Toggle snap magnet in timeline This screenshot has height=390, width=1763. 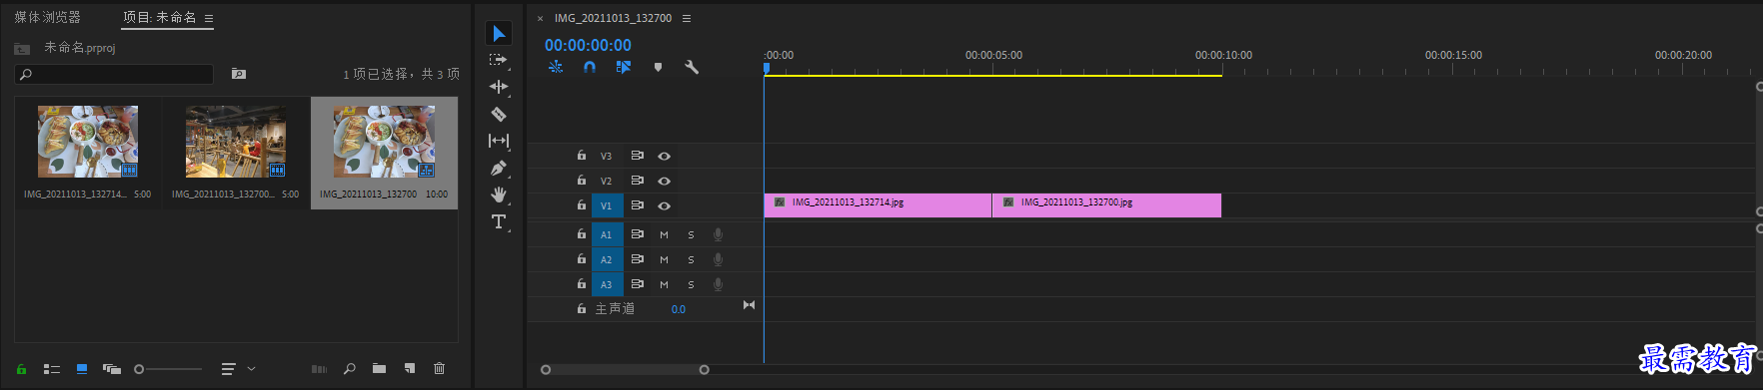[x=590, y=67]
